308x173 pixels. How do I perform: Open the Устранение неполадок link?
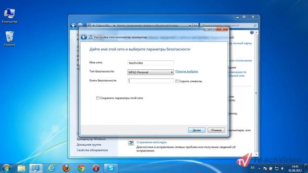point(152,142)
